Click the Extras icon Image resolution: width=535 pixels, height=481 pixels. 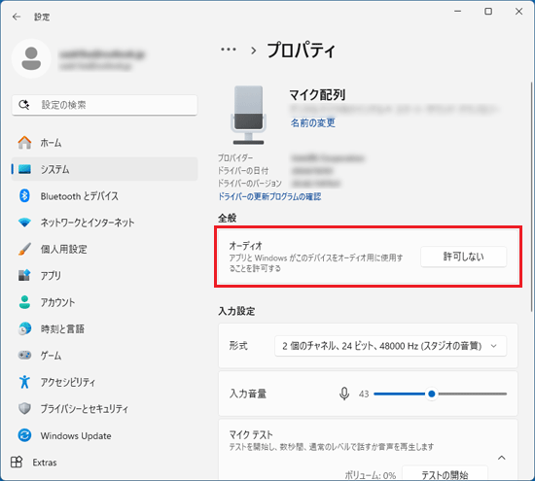[x=17, y=462]
